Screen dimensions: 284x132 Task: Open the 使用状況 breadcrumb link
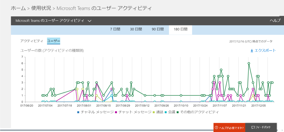pyautogui.click(x=41, y=8)
